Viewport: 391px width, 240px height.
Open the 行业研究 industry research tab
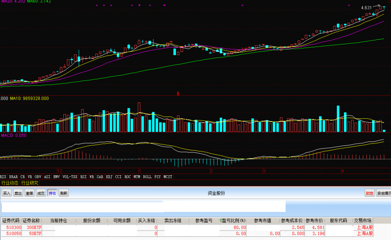coord(30,183)
